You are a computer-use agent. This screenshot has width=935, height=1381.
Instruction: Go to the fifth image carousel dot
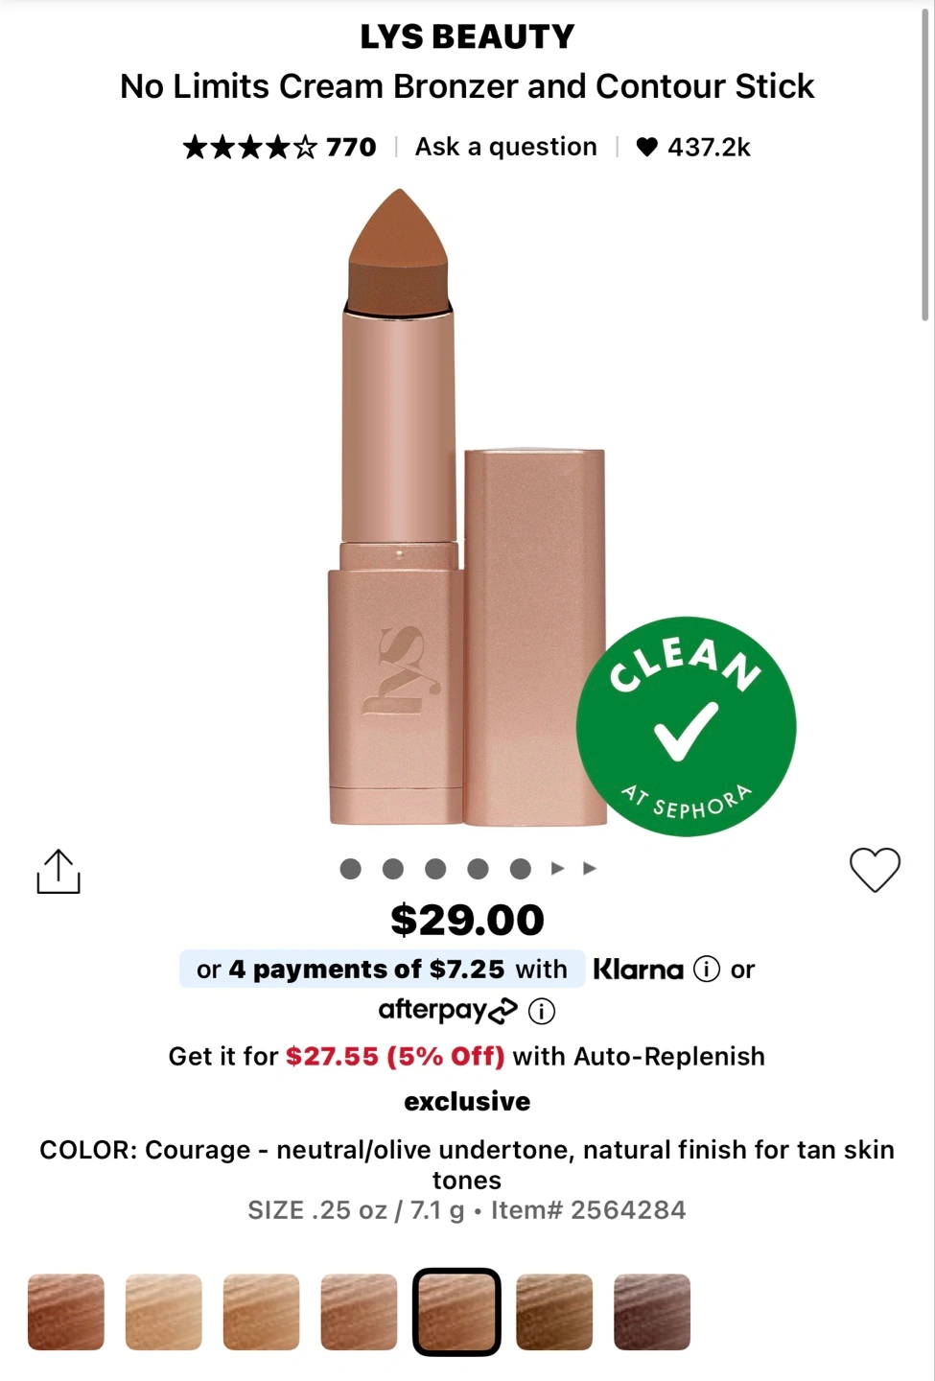(x=520, y=869)
